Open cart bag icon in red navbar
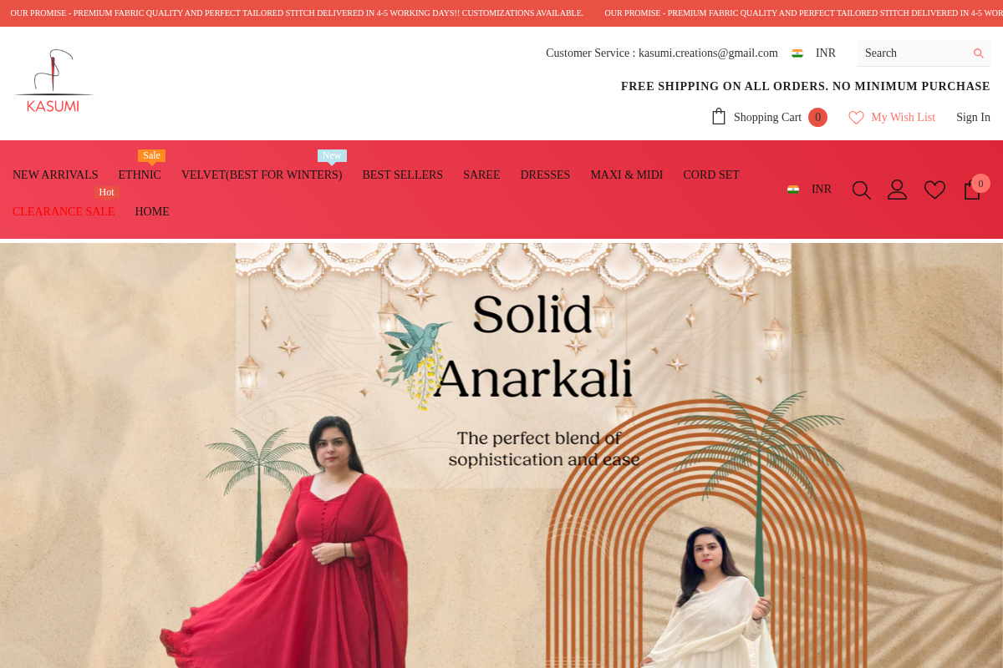This screenshot has height=668, width=1003. tap(972, 190)
